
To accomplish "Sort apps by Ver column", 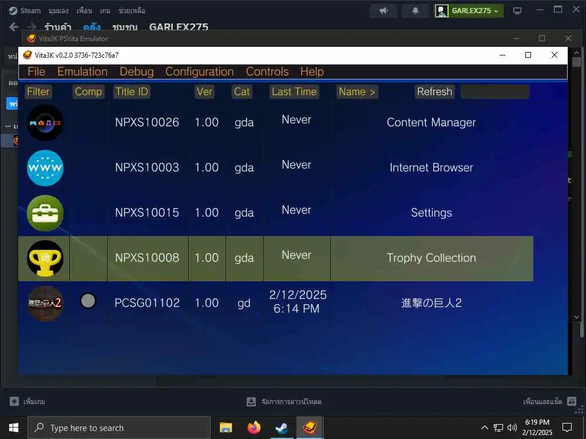I will [x=204, y=92].
